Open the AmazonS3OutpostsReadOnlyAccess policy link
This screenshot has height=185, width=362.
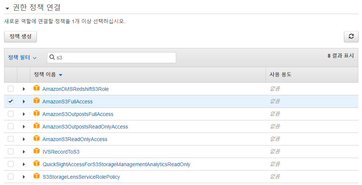pyautogui.click(x=85, y=127)
